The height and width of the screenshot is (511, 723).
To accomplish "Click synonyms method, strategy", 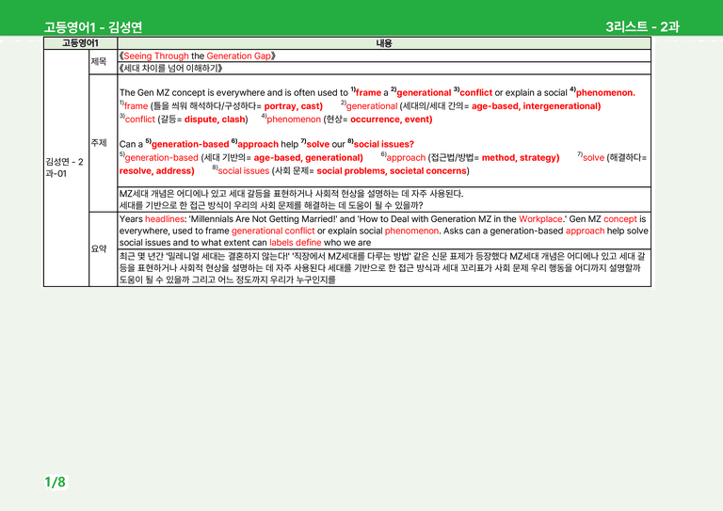I will click(520, 157).
